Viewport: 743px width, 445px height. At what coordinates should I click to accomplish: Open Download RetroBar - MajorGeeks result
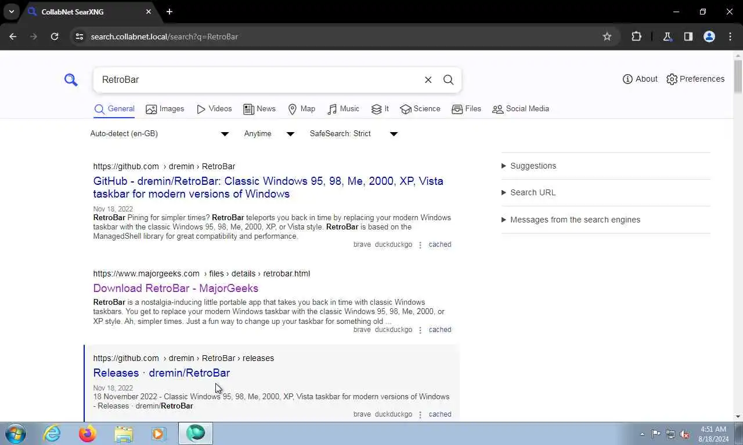(176, 288)
